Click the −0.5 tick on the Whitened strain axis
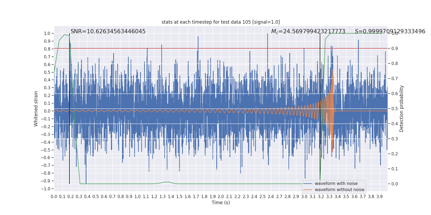Screen dimensions: 431x215 [x=46, y=150]
